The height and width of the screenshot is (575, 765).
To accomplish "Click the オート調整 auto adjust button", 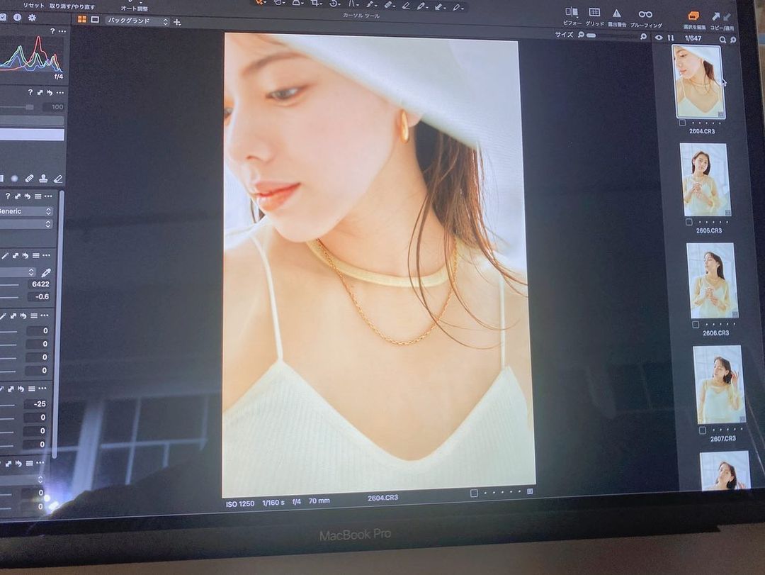I will tap(134, 9).
